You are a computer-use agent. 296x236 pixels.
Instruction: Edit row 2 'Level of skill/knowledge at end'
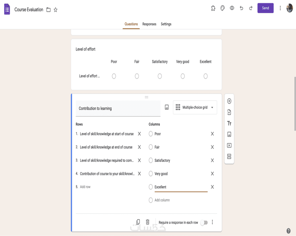click(106, 147)
